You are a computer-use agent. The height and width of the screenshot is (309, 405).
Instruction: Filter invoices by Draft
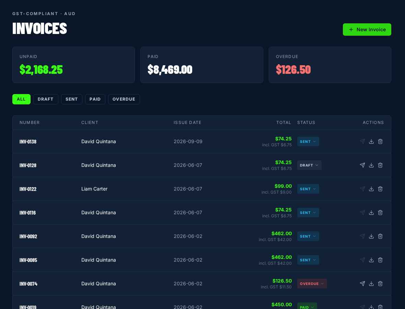tap(46, 99)
